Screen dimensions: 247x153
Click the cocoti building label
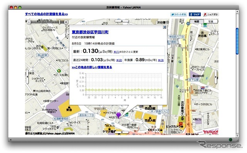click(198, 76)
